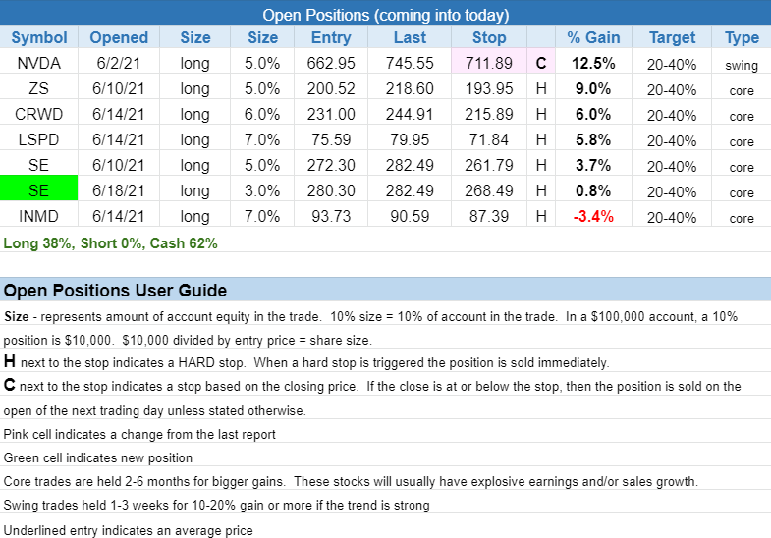Image resolution: width=771 pixels, height=538 pixels.
Task: Select the LSPD symbol cell
Action: (39, 139)
